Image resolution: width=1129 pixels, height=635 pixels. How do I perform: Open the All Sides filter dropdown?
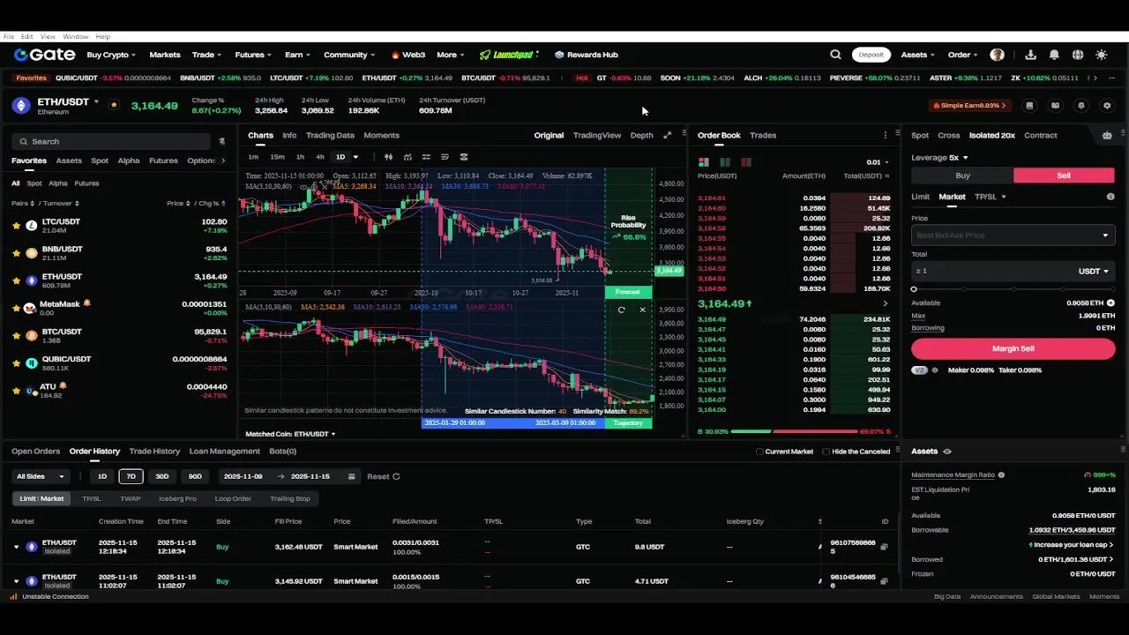click(x=41, y=476)
